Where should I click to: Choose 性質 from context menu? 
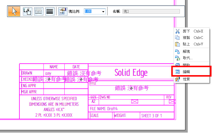(x=192, y=79)
